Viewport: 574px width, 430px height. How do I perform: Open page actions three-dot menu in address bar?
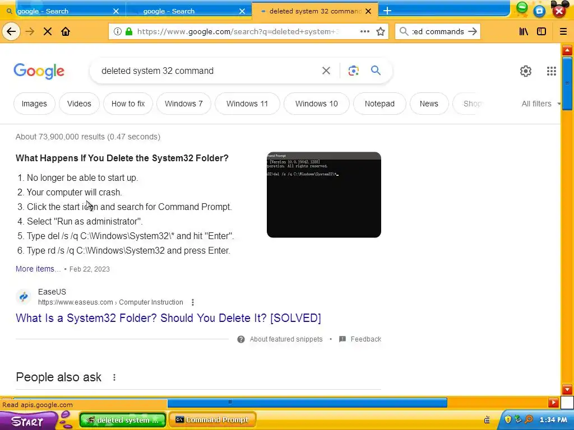pyautogui.click(x=364, y=31)
